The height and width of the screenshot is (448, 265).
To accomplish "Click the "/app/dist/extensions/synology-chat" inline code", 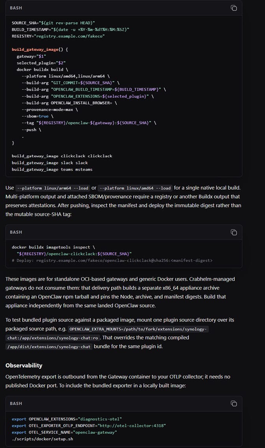I will coord(49,347).
